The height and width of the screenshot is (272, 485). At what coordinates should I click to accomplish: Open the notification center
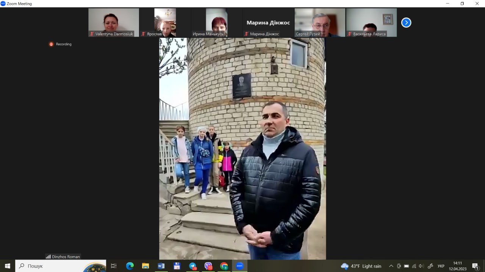click(475, 266)
